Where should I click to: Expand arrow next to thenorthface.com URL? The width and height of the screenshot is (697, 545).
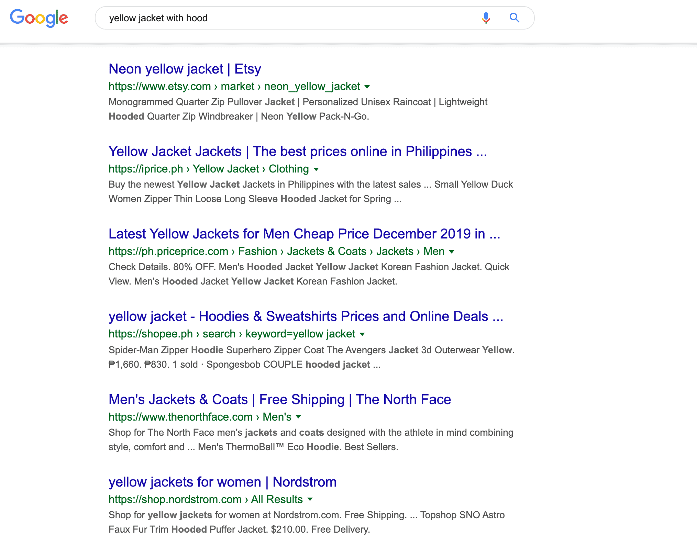point(298,417)
